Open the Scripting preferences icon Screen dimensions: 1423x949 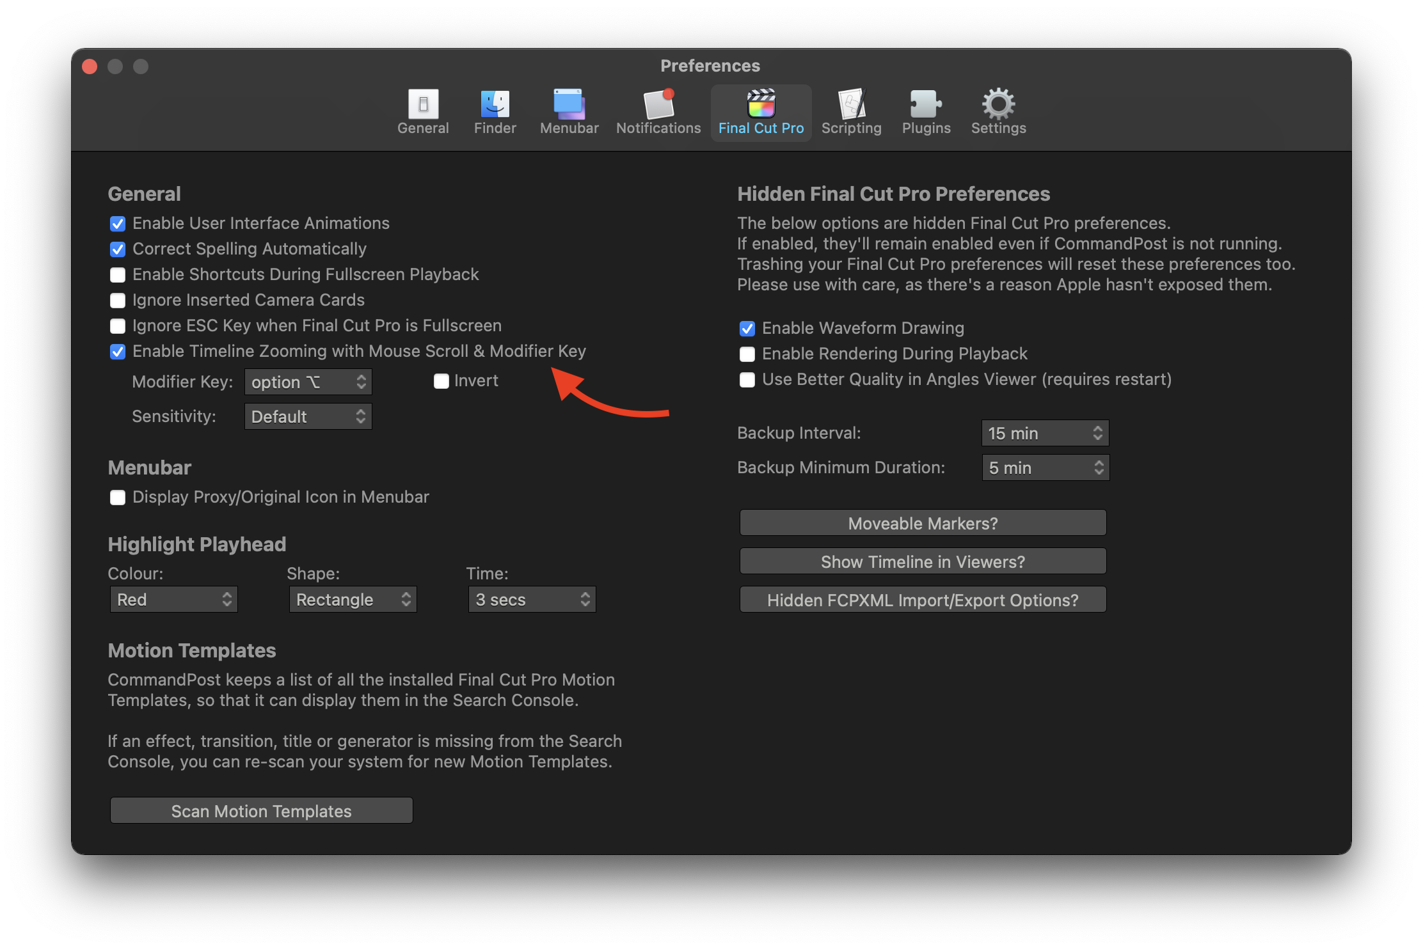pyautogui.click(x=851, y=105)
